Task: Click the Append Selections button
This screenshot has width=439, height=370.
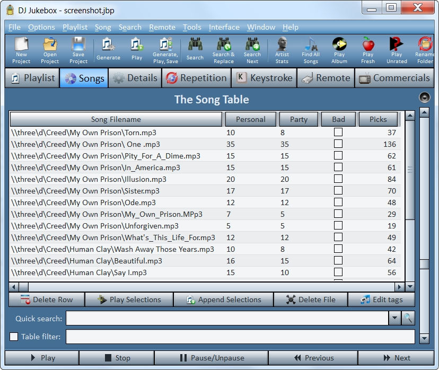Action: pos(223,299)
